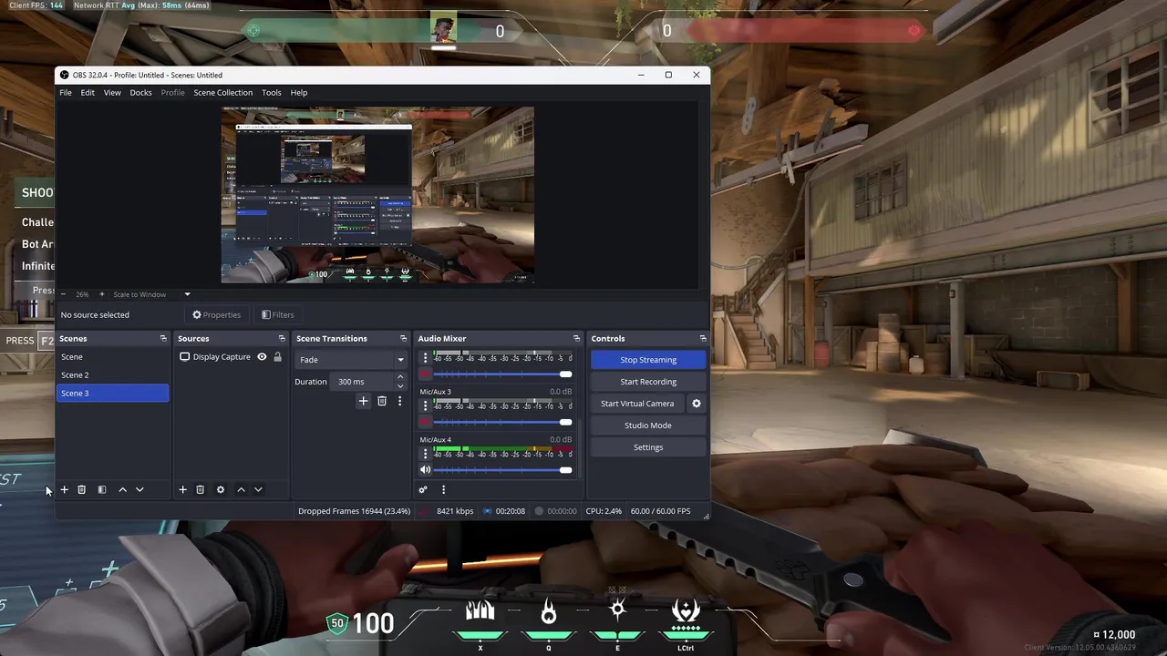
Task: Toggle Display Capture lock icon
Action: point(278,357)
